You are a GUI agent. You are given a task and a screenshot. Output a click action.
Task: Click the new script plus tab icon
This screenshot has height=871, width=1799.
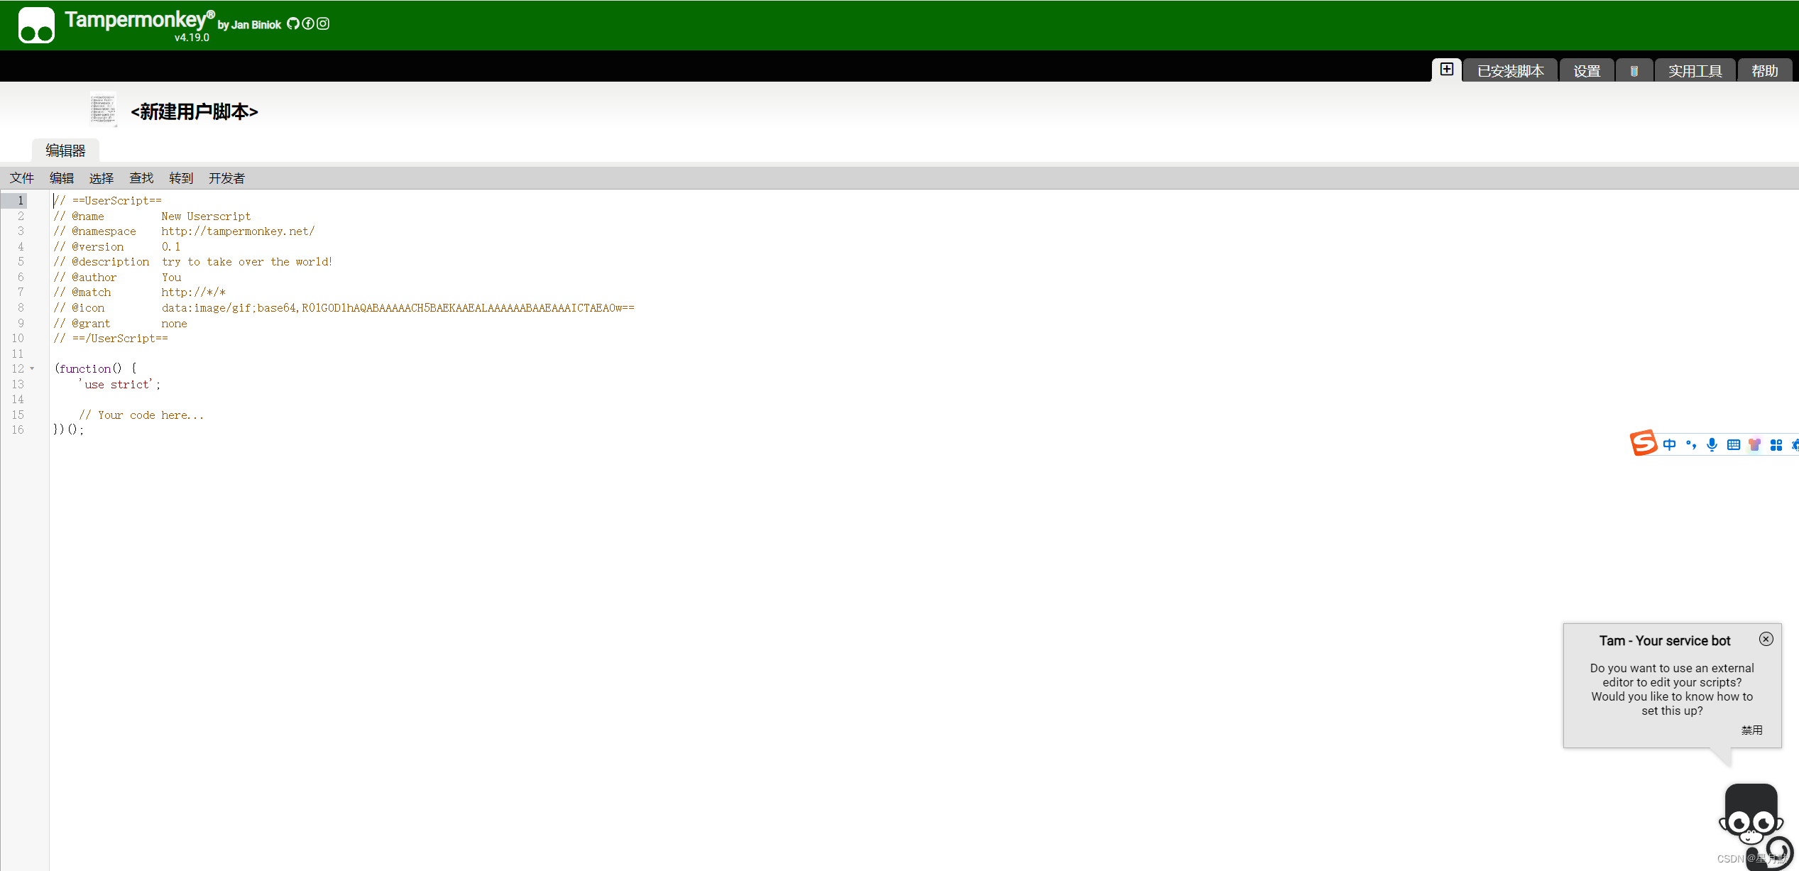1446,70
